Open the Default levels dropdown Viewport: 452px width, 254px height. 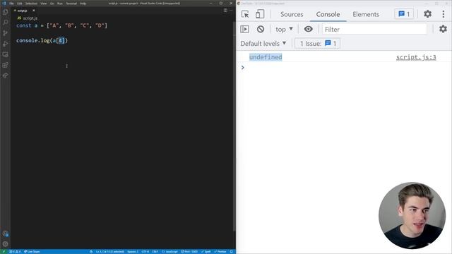point(263,44)
